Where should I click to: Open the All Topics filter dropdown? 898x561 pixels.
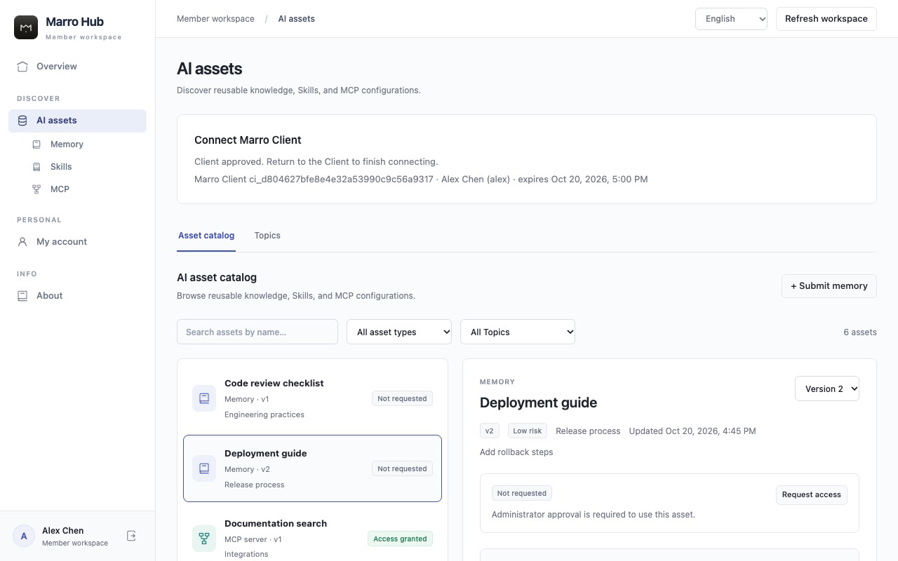point(518,332)
